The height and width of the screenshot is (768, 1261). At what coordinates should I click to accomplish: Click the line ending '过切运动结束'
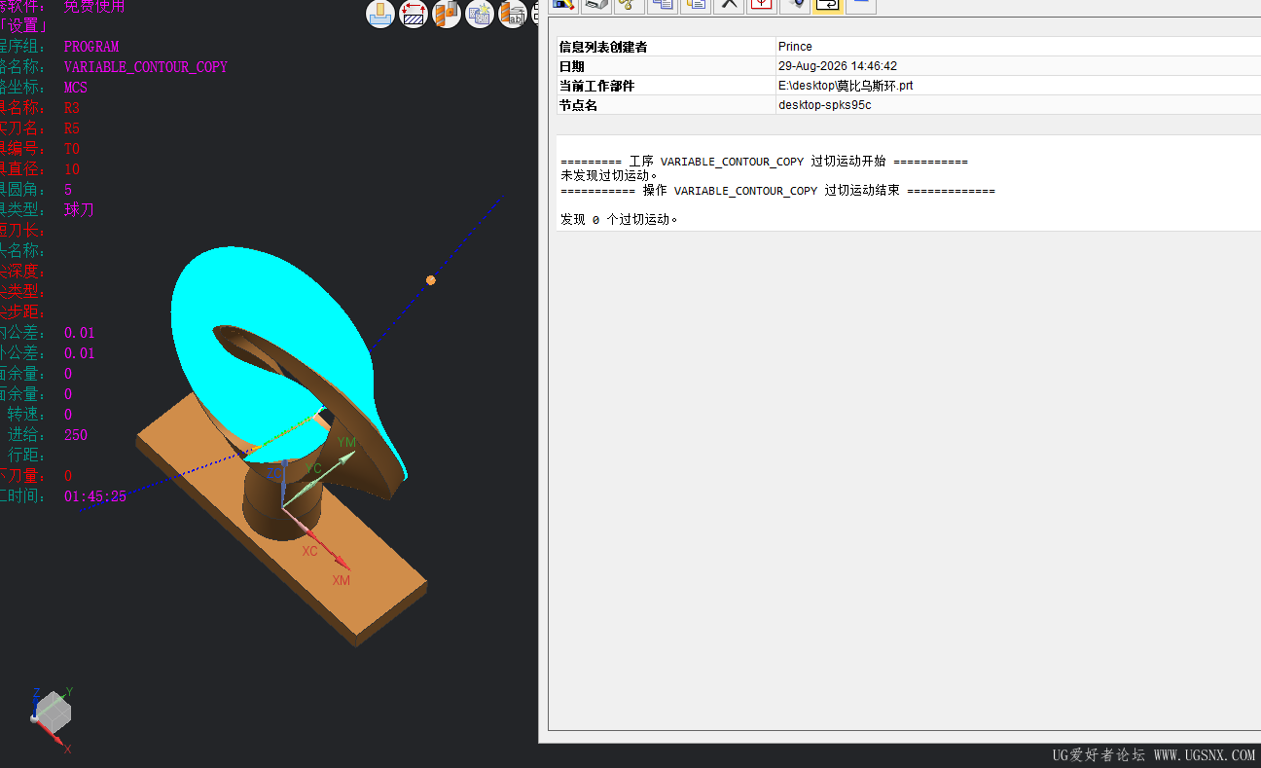pos(778,191)
